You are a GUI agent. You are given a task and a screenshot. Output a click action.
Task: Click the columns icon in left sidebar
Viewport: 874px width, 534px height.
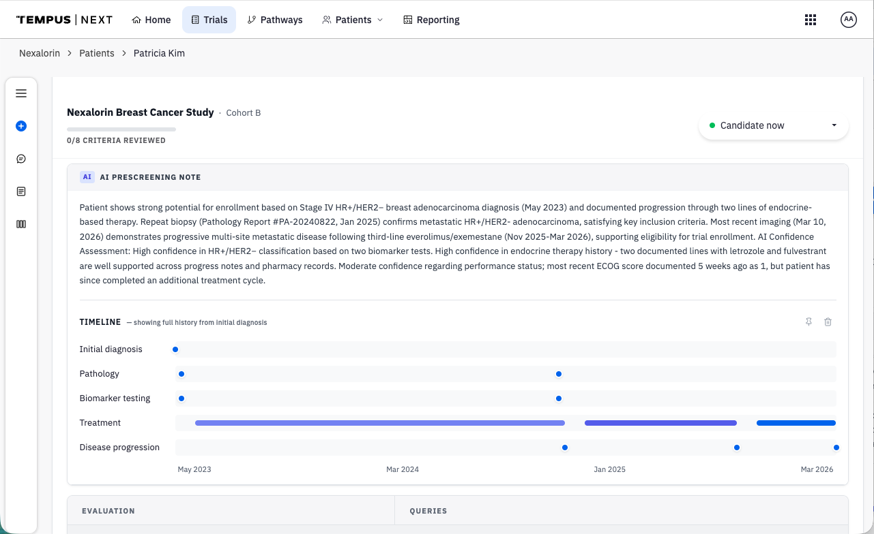click(x=21, y=224)
